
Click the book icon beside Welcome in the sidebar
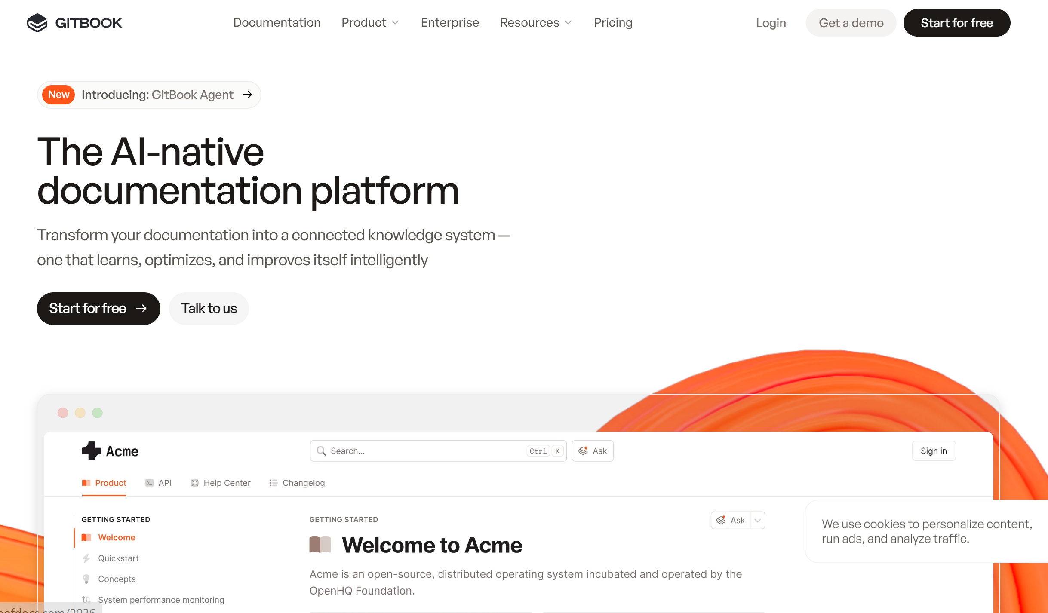(x=86, y=537)
